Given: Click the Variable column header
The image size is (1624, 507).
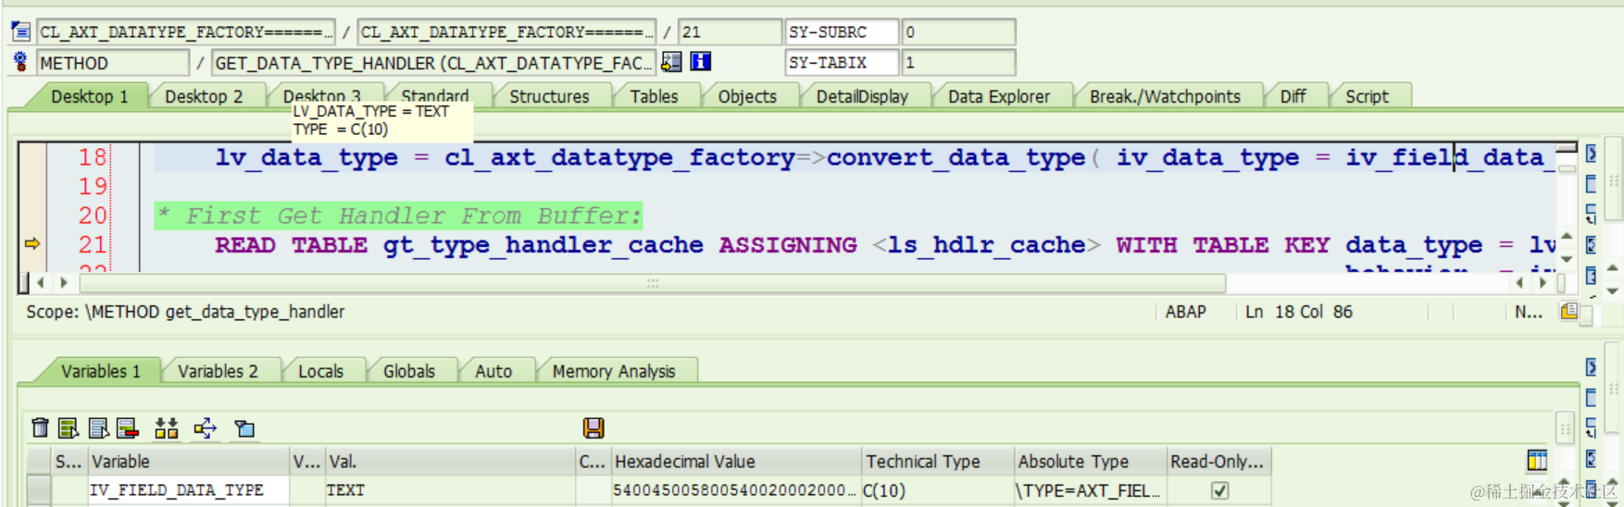Looking at the screenshot, I should point(188,461).
